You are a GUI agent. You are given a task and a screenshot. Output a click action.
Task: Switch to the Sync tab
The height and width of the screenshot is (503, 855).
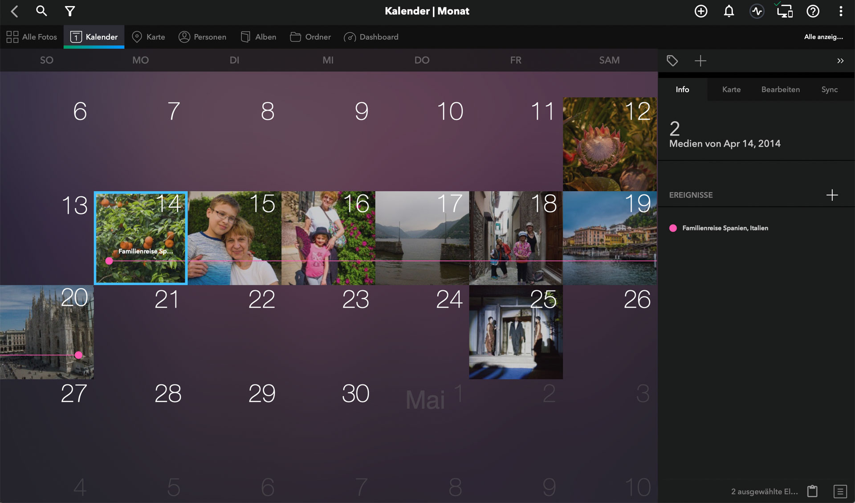(x=829, y=90)
